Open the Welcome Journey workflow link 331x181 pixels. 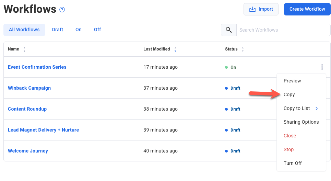coord(28,151)
